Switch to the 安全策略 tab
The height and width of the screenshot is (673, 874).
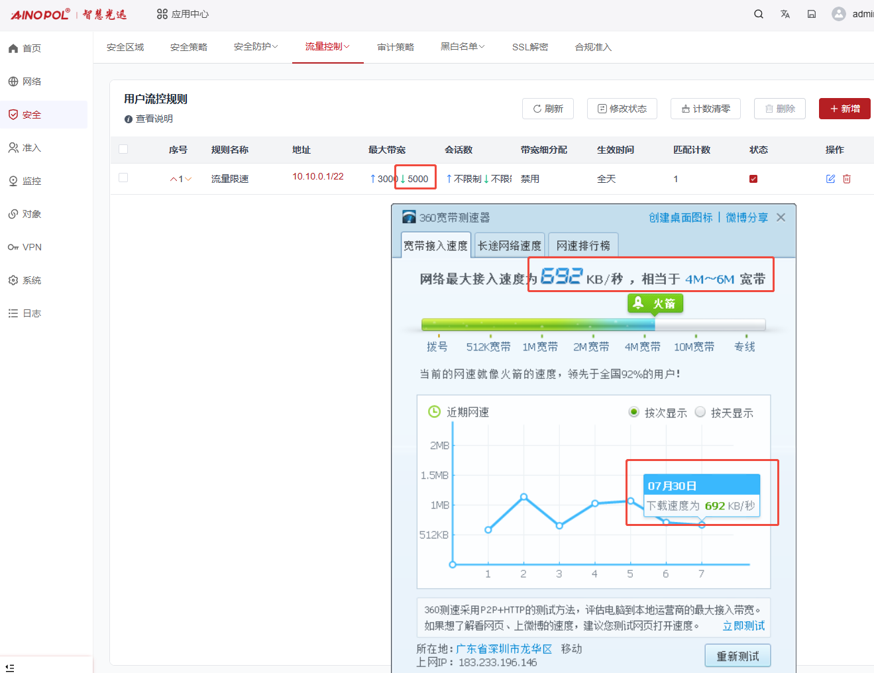coord(189,47)
